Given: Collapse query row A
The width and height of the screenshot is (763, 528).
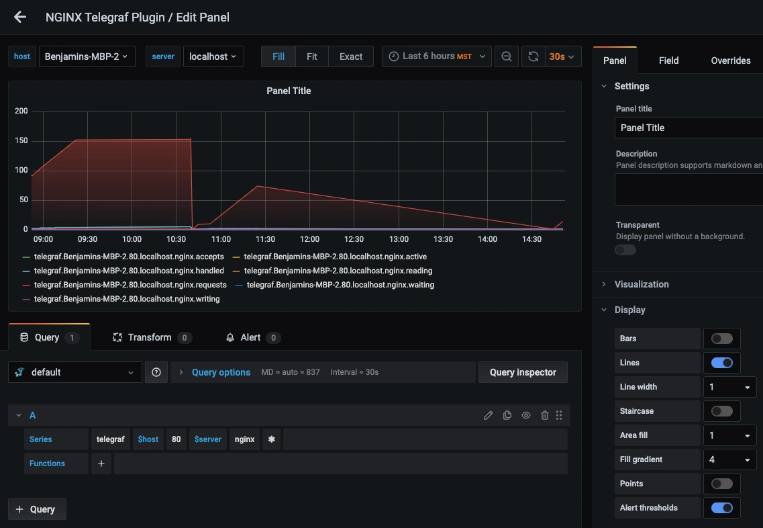Looking at the screenshot, I should pyautogui.click(x=19, y=415).
